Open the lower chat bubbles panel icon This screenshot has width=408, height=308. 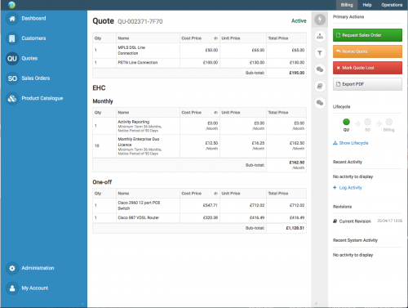[x=320, y=103]
